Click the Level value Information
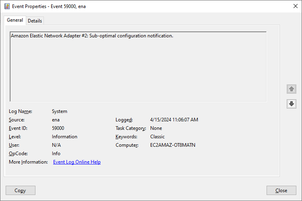Screen dimensions: 302x201 click(x=64, y=137)
